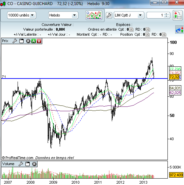
Task: Cancel pending RD orders with the X icon
Action: 148,29
